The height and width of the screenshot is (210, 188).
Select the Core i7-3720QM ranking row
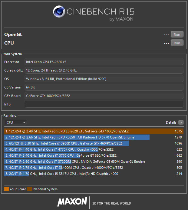(94, 162)
